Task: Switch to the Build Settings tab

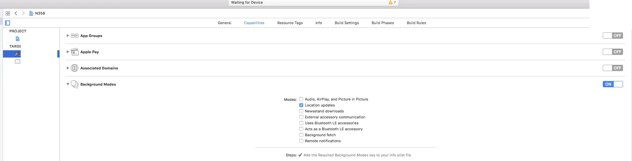Action: click(x=347, y=23)
